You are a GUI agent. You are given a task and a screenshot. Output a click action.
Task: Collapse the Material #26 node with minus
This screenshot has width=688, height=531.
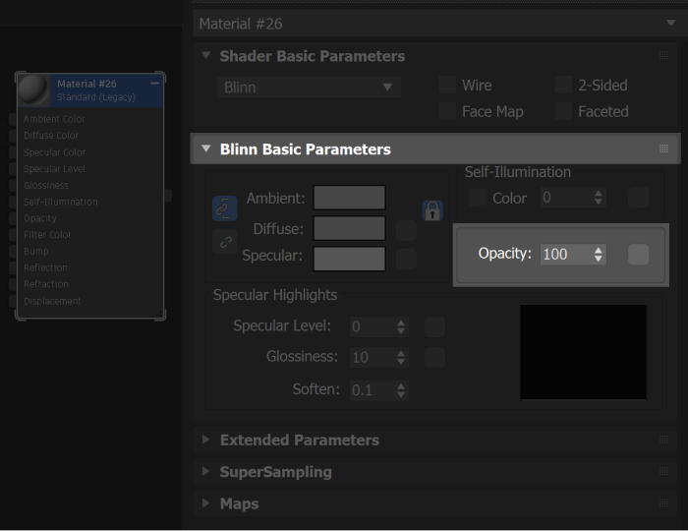[x=155, y=85]
